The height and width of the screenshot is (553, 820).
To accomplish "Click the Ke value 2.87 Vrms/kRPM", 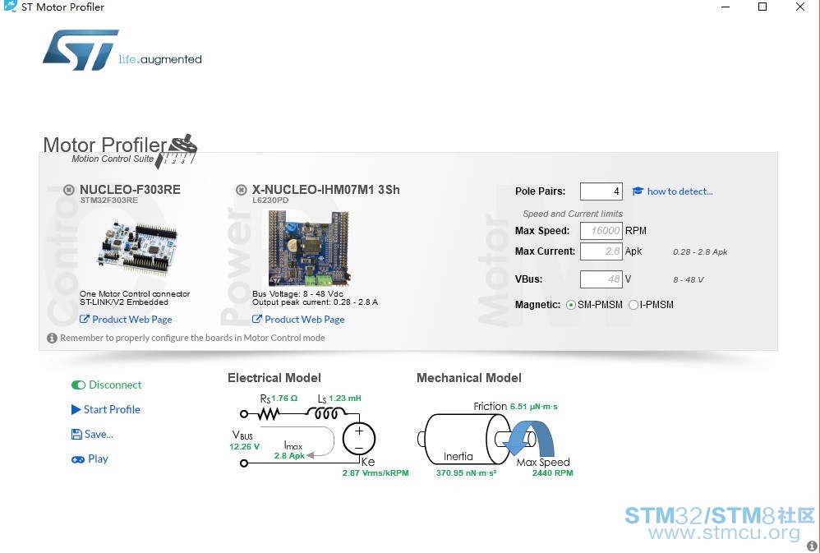I will 375,473.
